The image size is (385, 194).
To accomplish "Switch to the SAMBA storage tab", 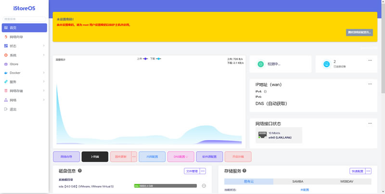I will (297, 181).
